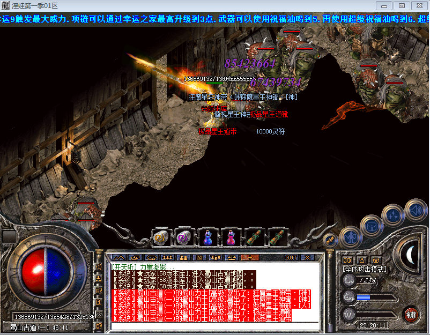The width and height of the screenshot is (430, 335).
Task: Pick up the red 极品星王道靴 ground item
Action: [x=269, y=114]
